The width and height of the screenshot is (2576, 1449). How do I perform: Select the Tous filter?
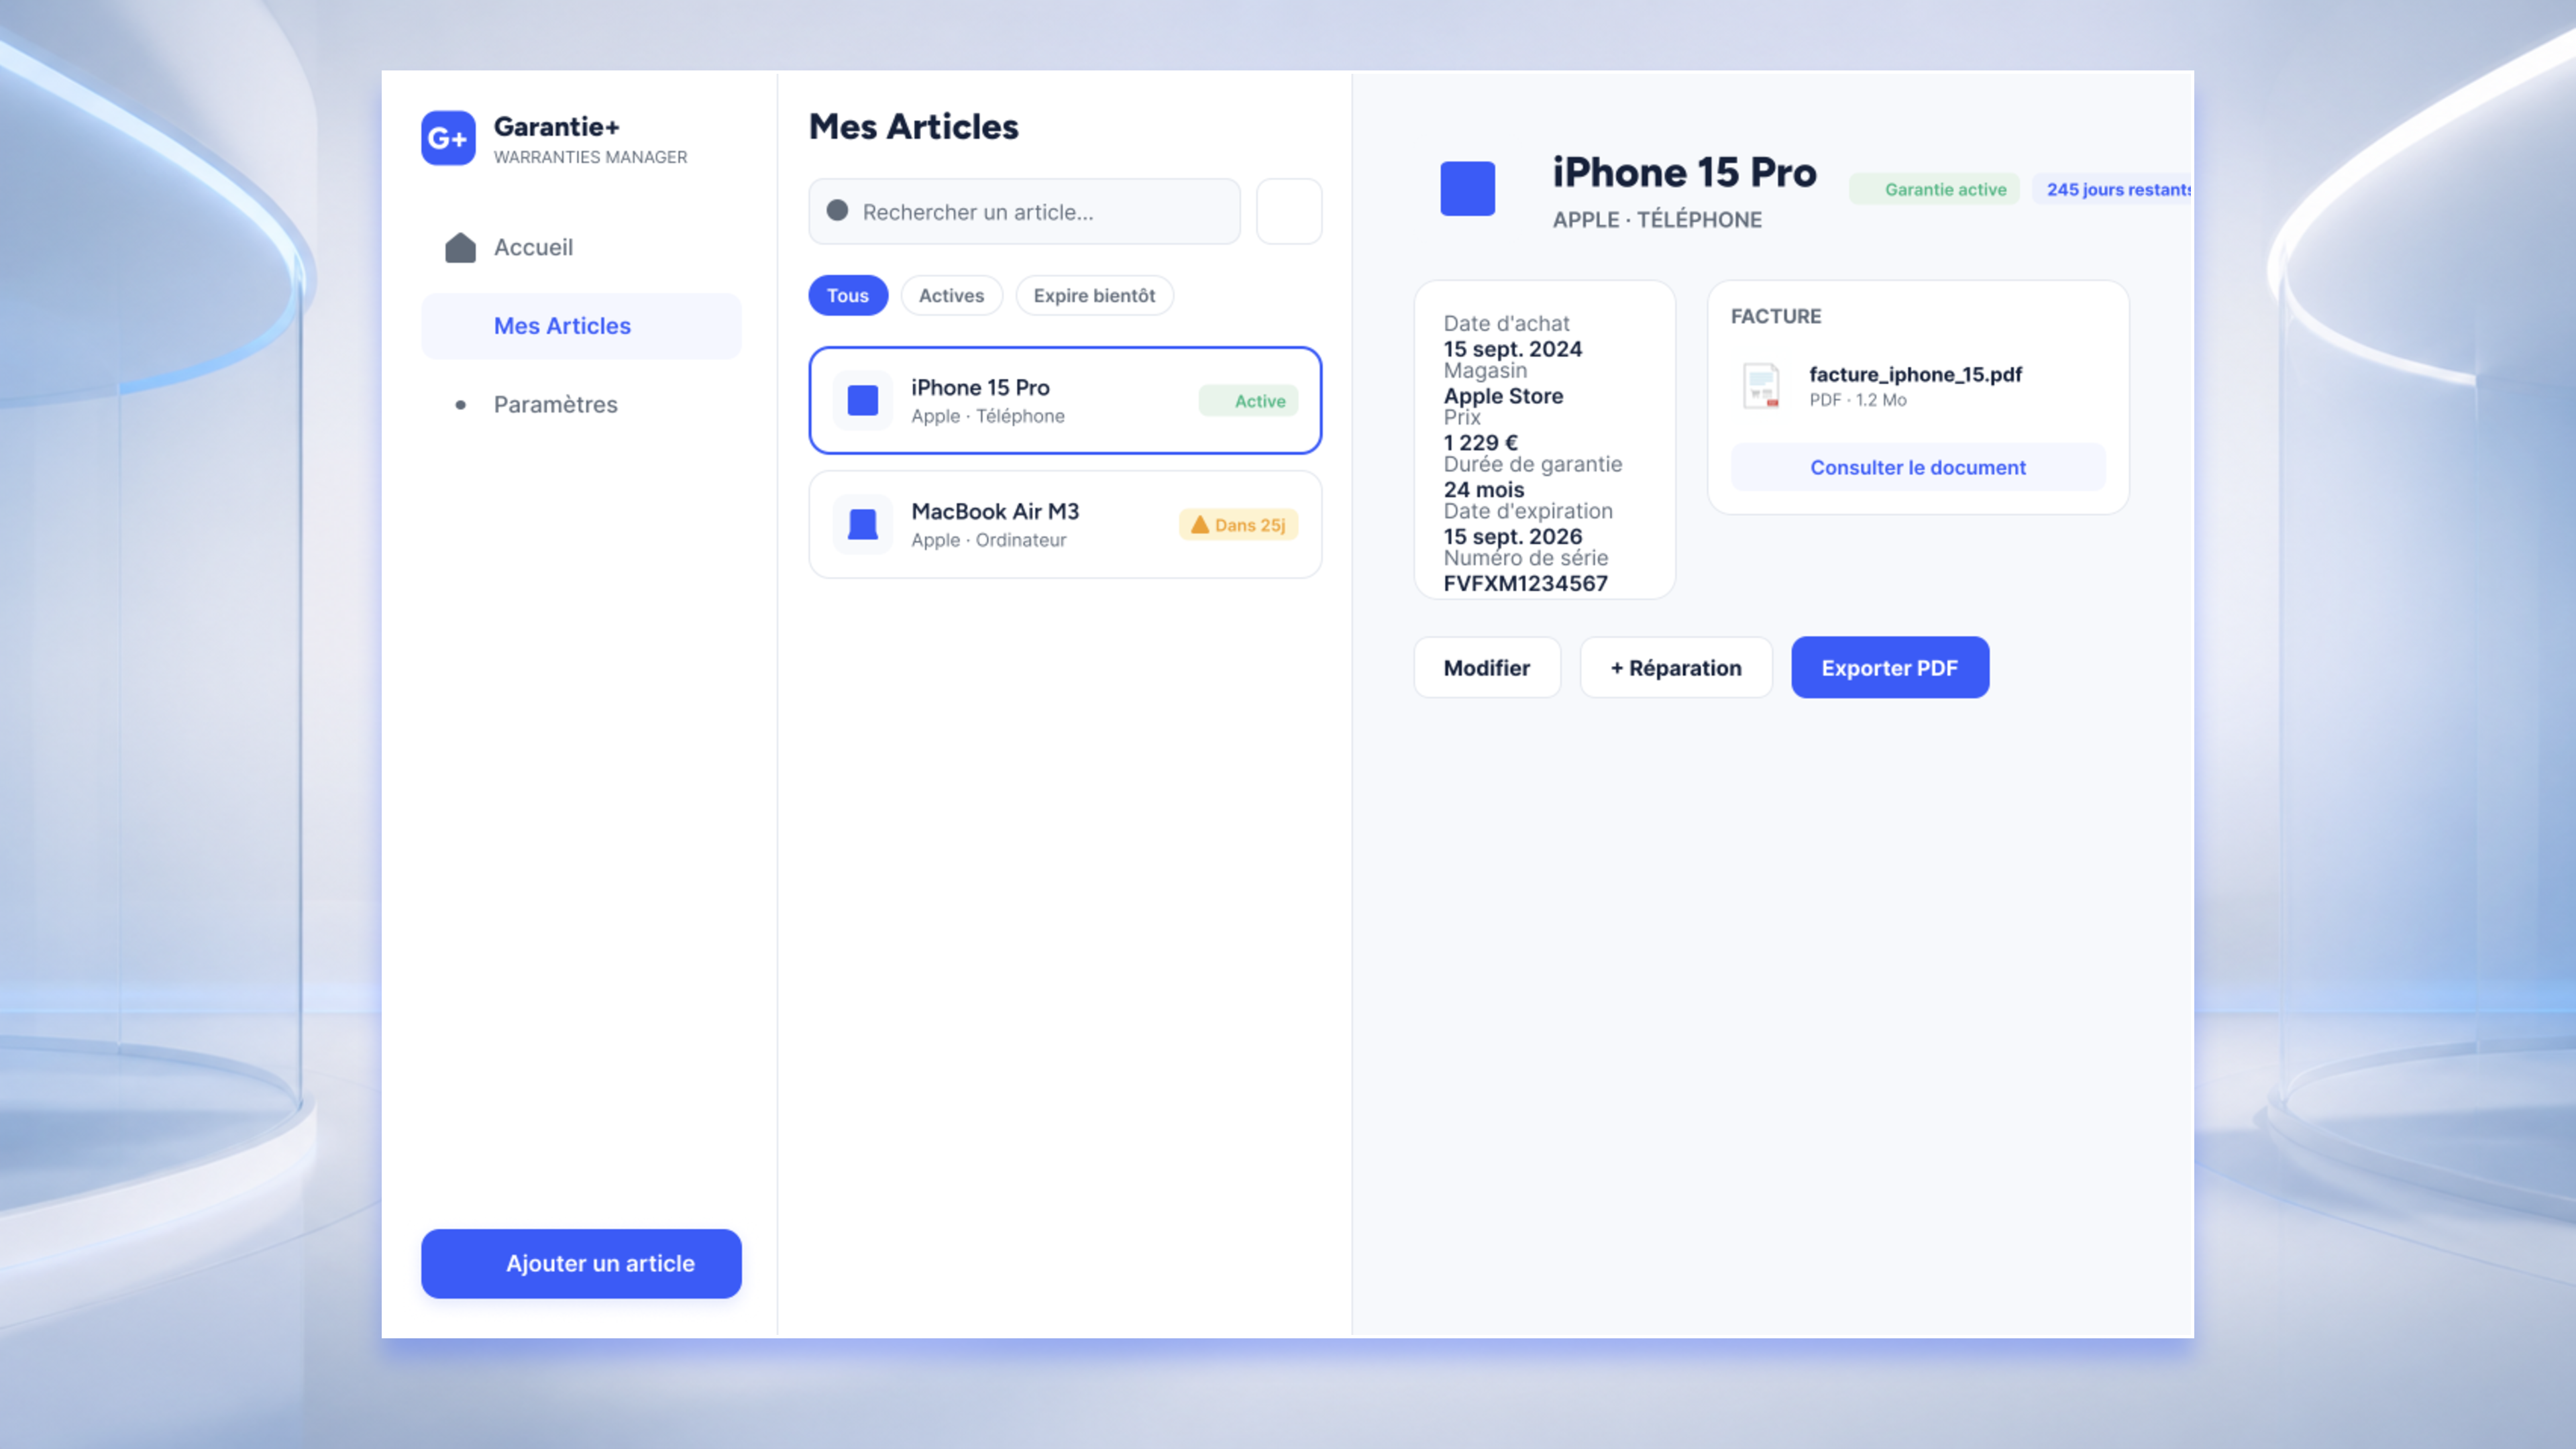click(848, 296)
